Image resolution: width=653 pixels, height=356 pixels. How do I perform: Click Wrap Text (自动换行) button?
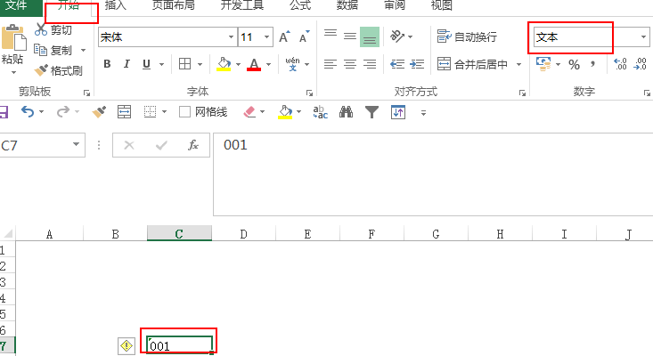click(467, 36)
